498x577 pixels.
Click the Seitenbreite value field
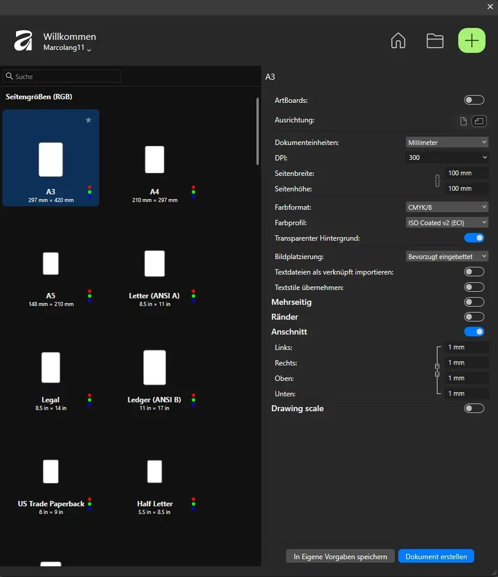(x=467, y=173)
